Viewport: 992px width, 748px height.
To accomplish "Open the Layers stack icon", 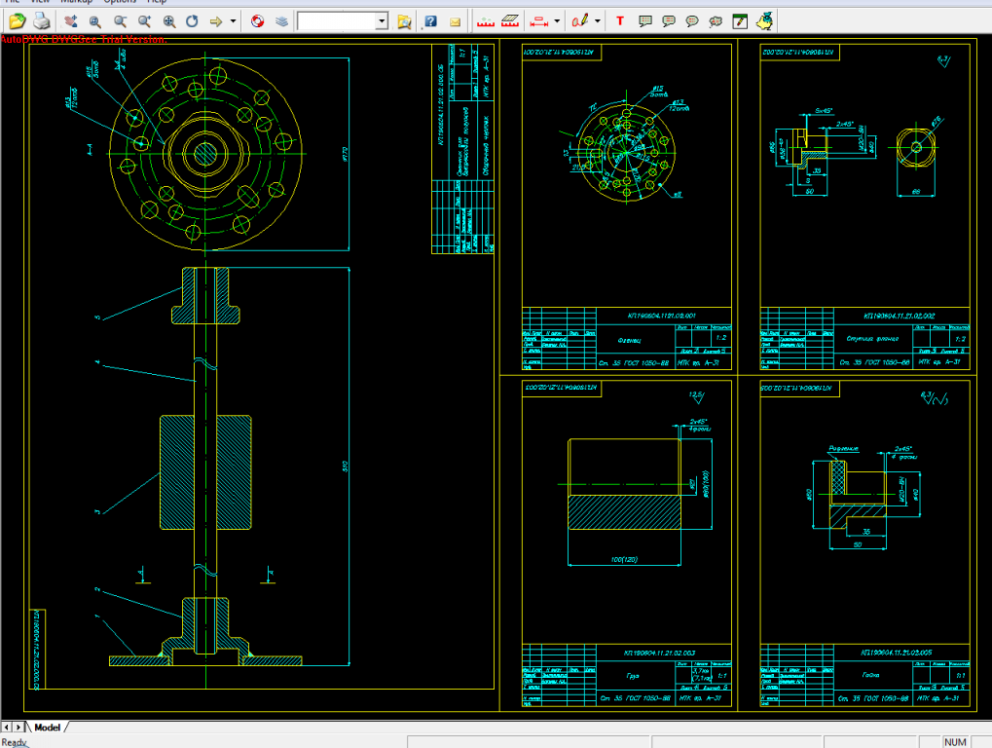I will pos(281,20).
